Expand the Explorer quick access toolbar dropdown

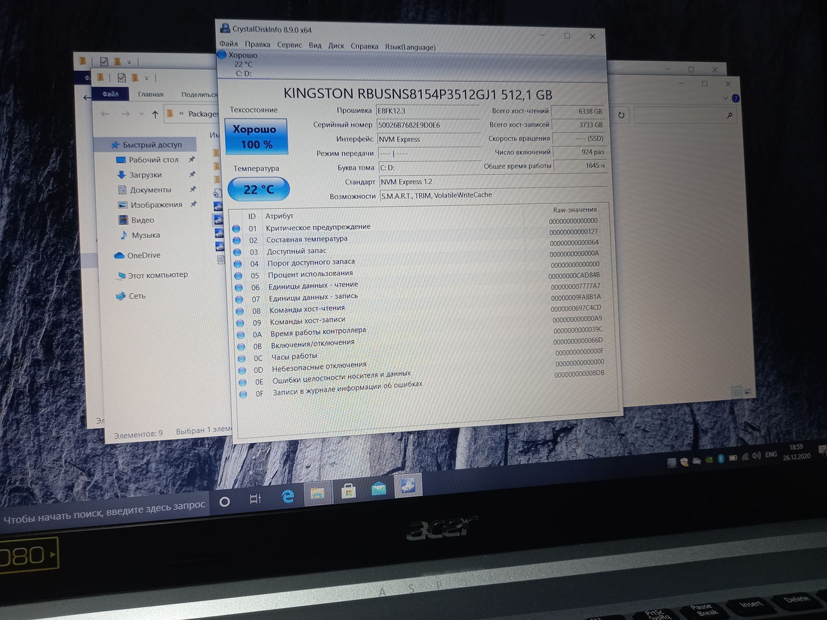[147, 79]
